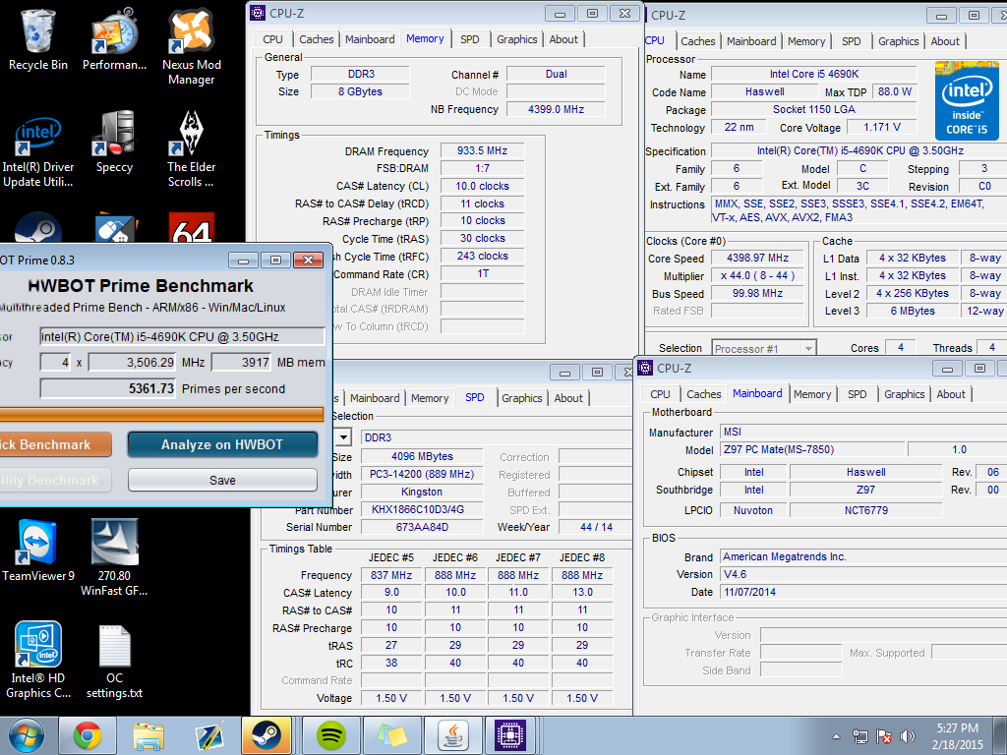Switch to SPD tab in Memory CPU-Z window
Viewport: 1007px width, 755px height.
coord(469,39)
